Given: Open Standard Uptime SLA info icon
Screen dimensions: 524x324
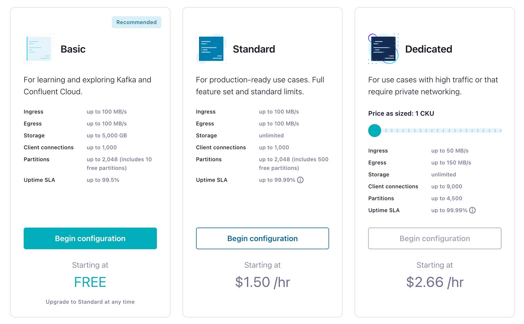Looking at the screenshot, I should 300,180.
